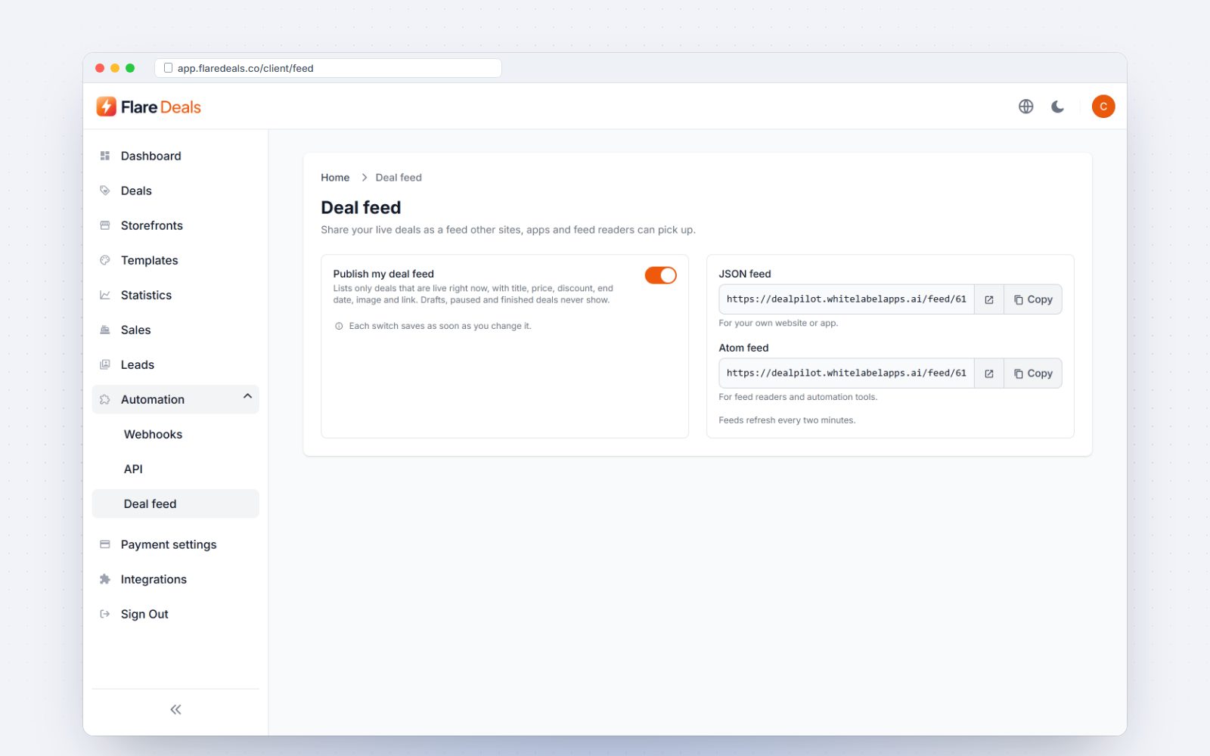Click the Automation gear icon

[105, 399]
